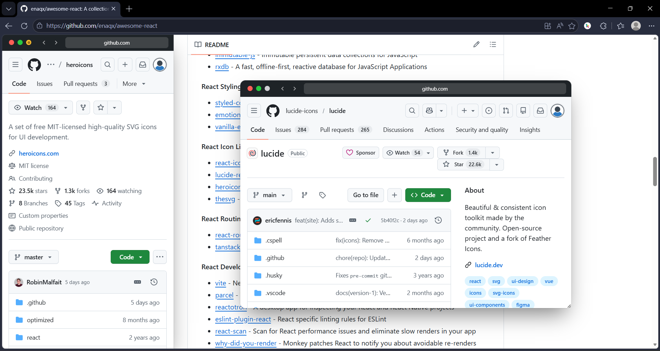This screenshot has height=351, width=660.
Task: Open repositories icon in lucide header
Action: [523, 111]
